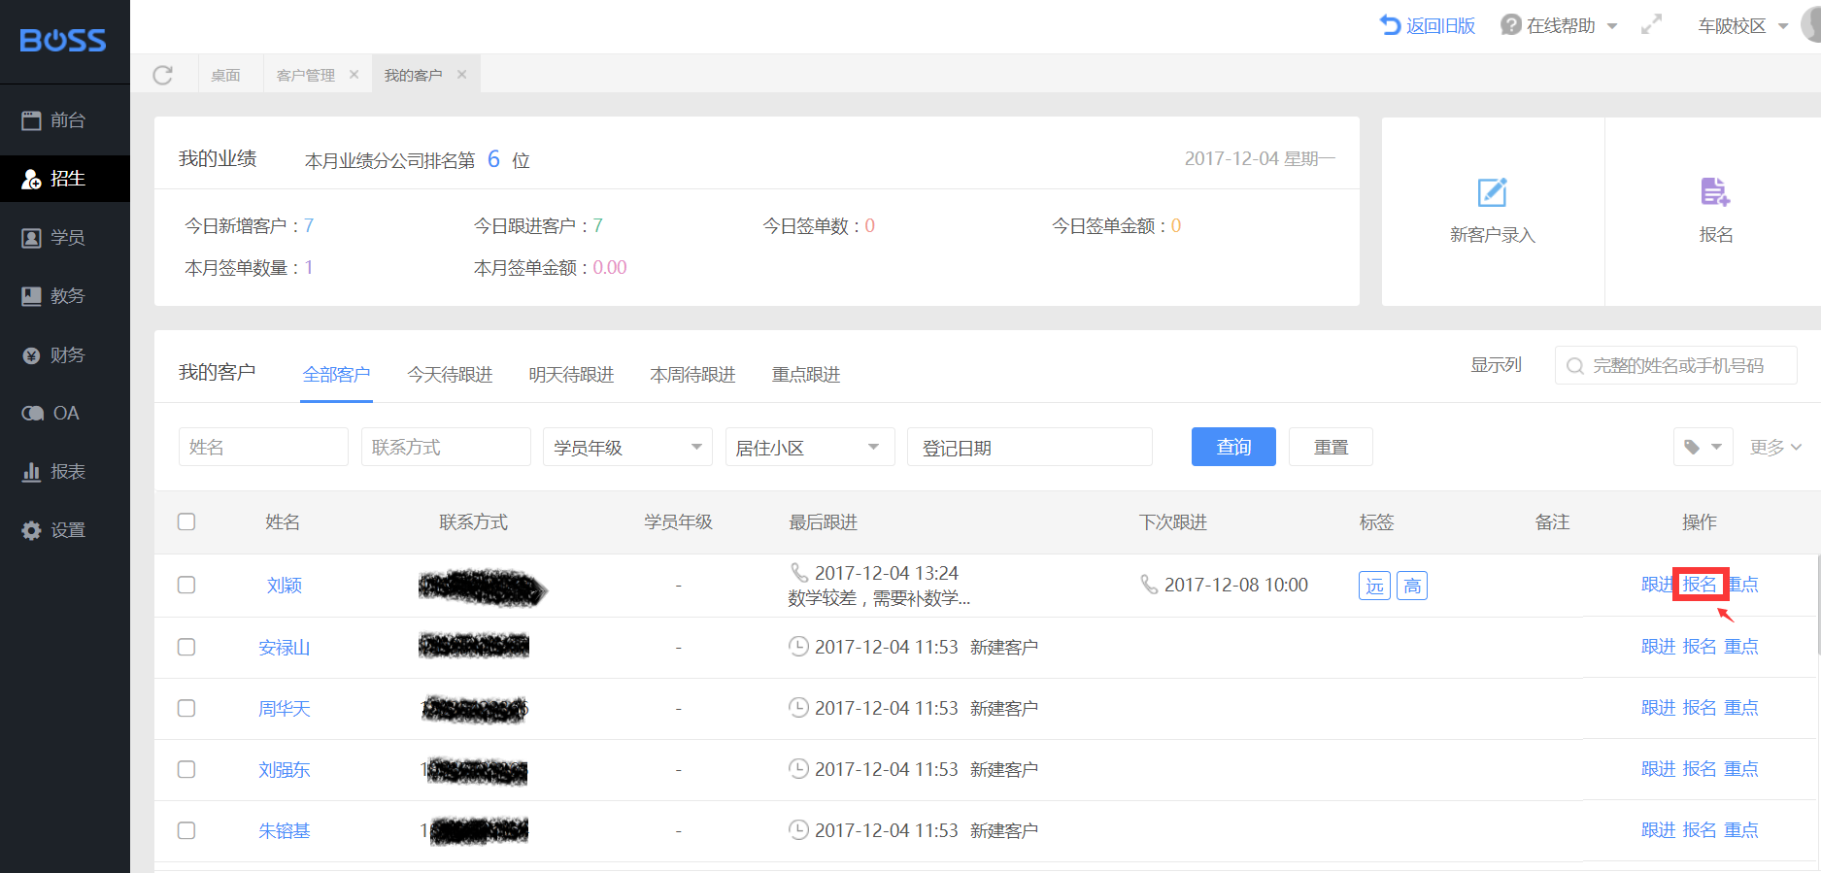Open the 设置 sidebar section

[x=64, y=530]
